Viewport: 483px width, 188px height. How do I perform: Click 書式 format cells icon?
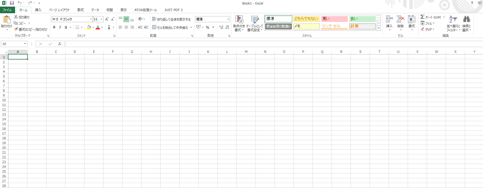coord(412,19)
